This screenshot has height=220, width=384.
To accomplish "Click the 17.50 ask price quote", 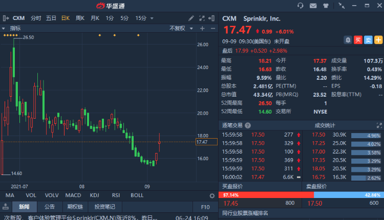I will [x=315, y=203].
